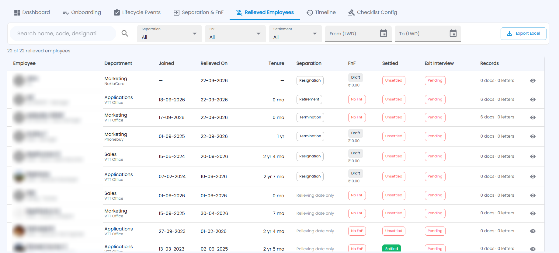Screen dimensions: 559x253
Task: Click the From (LWD) date field
Action: [358, 33]
